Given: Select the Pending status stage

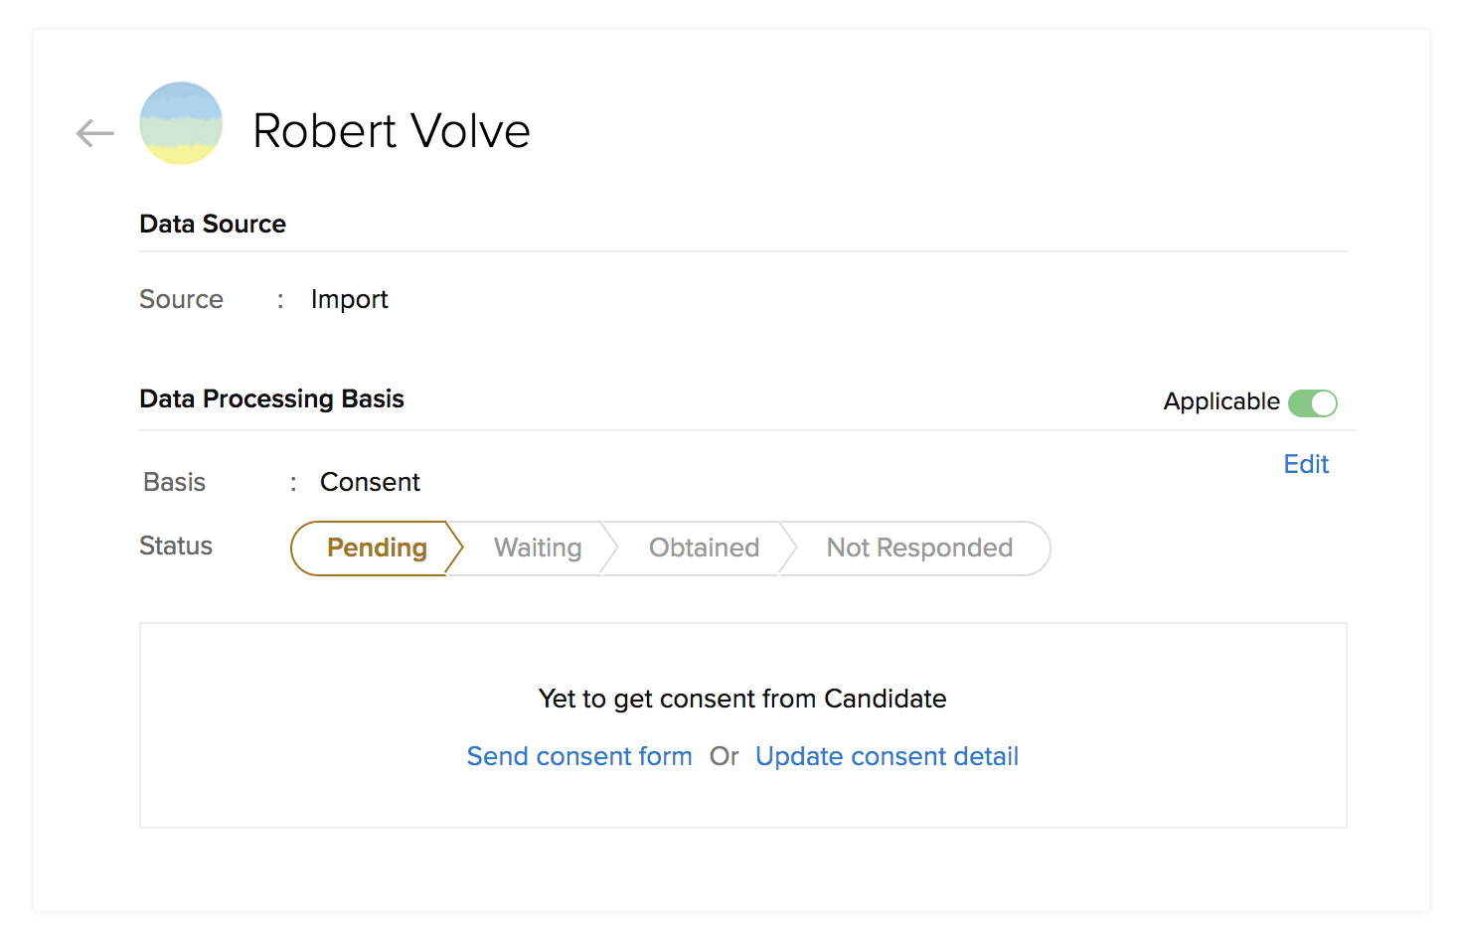Looking at the screenshot, I should click(377, 548).
